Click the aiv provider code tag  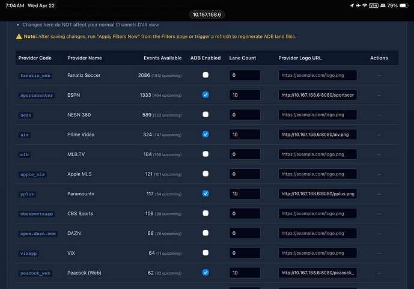(24, 135)
